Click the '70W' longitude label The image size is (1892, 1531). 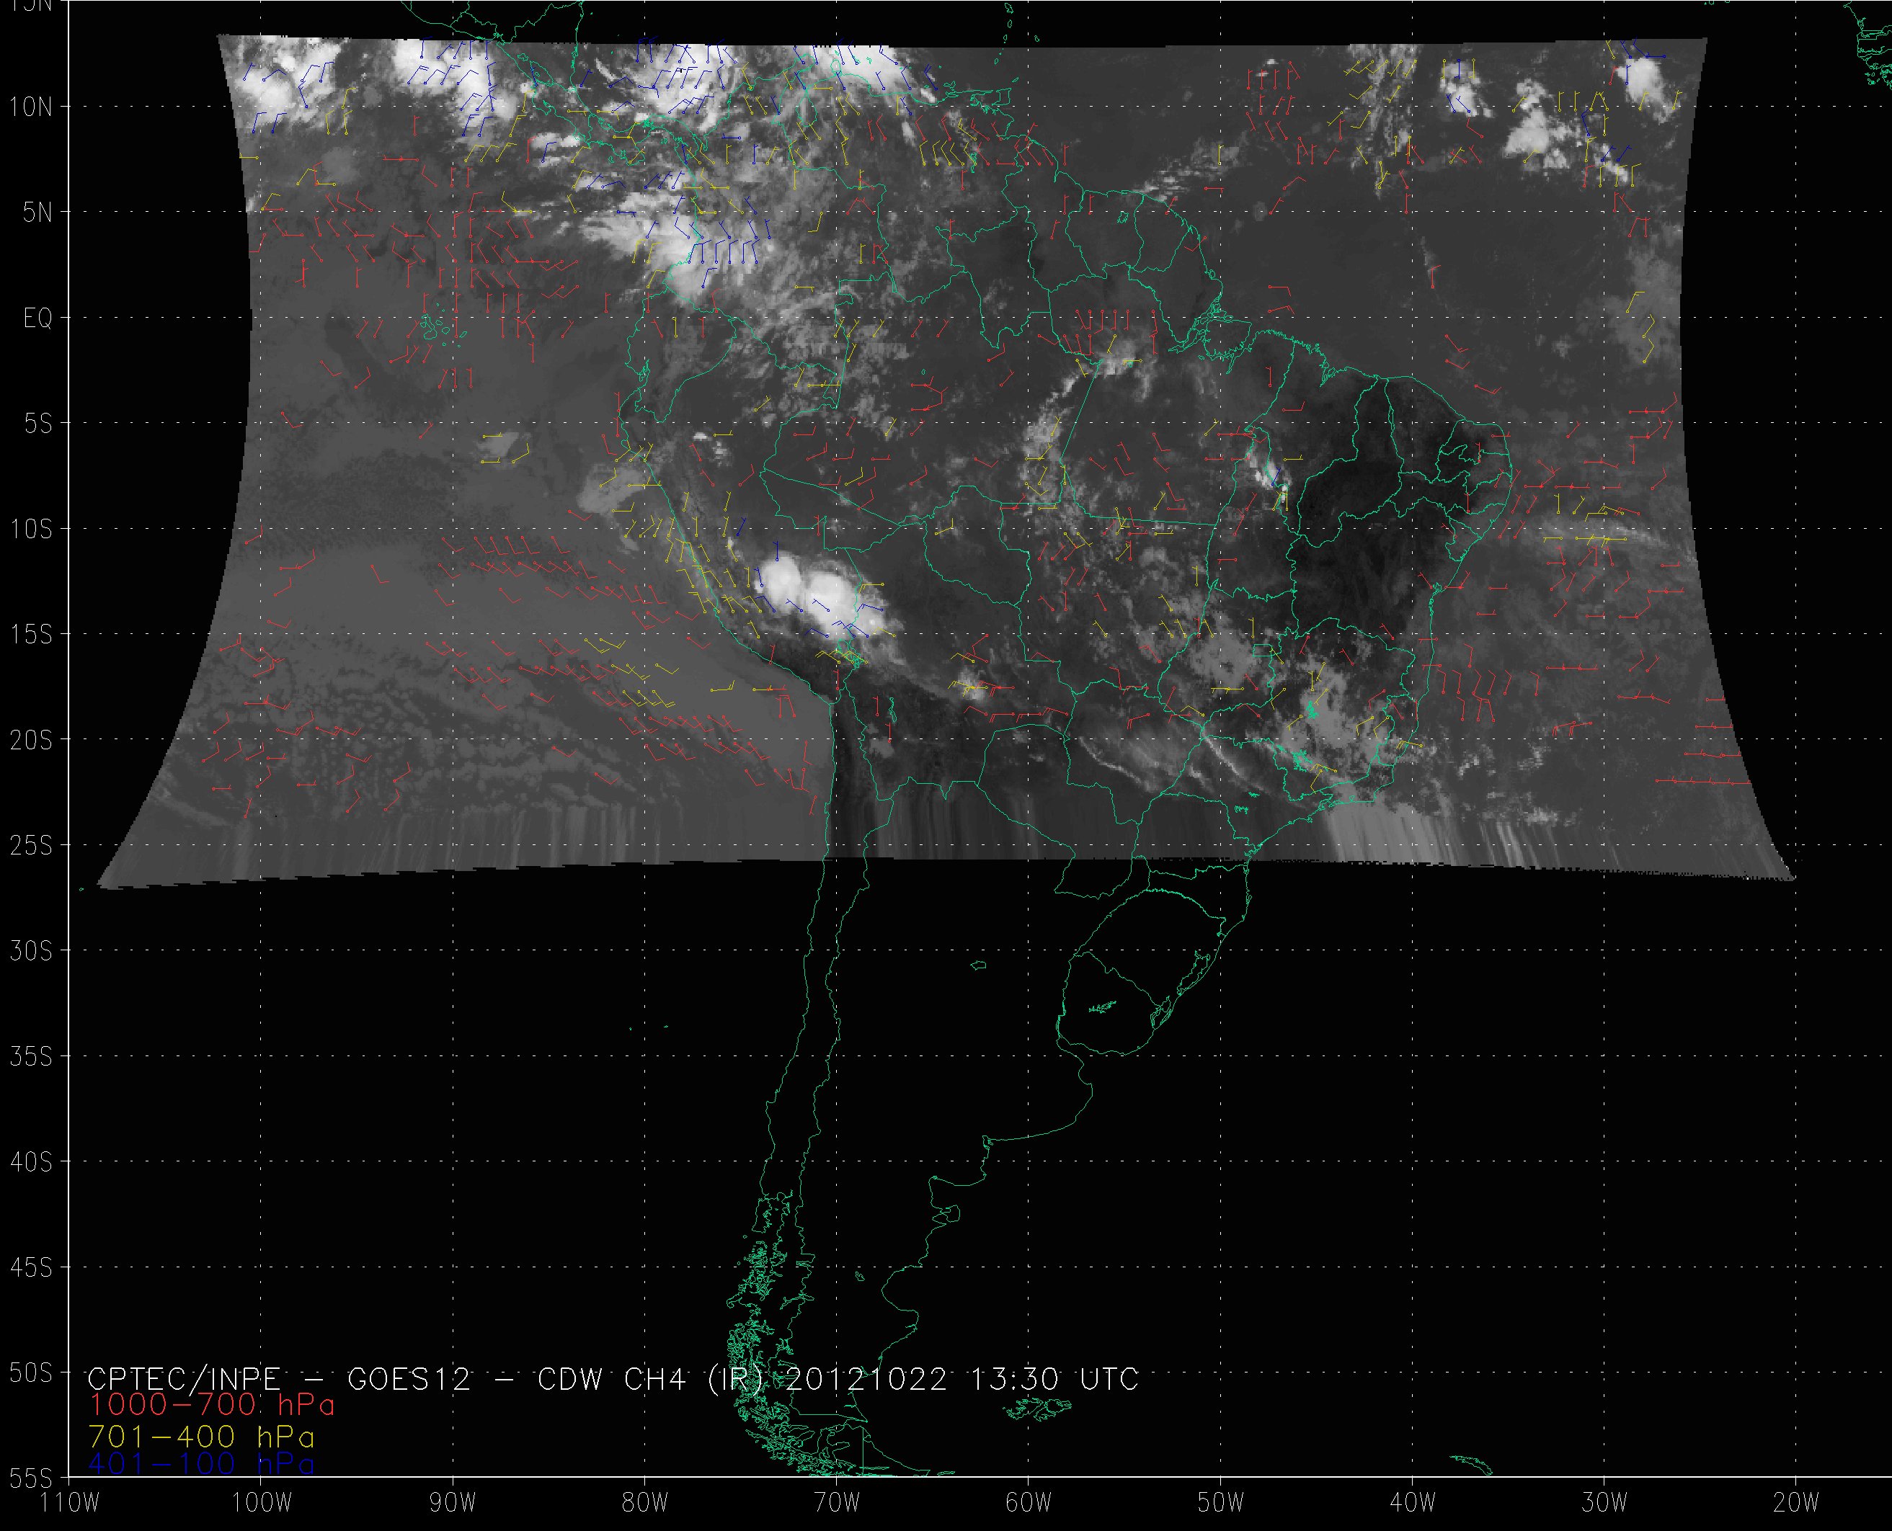[x=837, y=1503]
